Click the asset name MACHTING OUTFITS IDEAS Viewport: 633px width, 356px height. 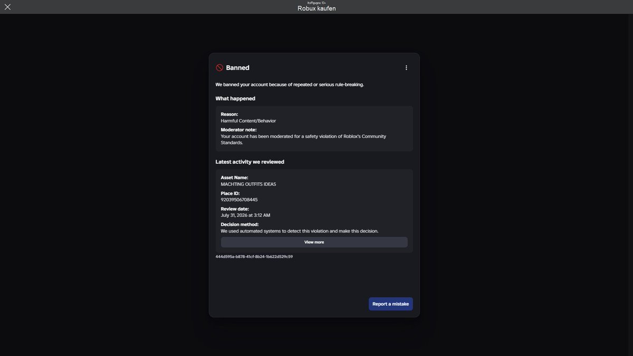pos(248,184)
